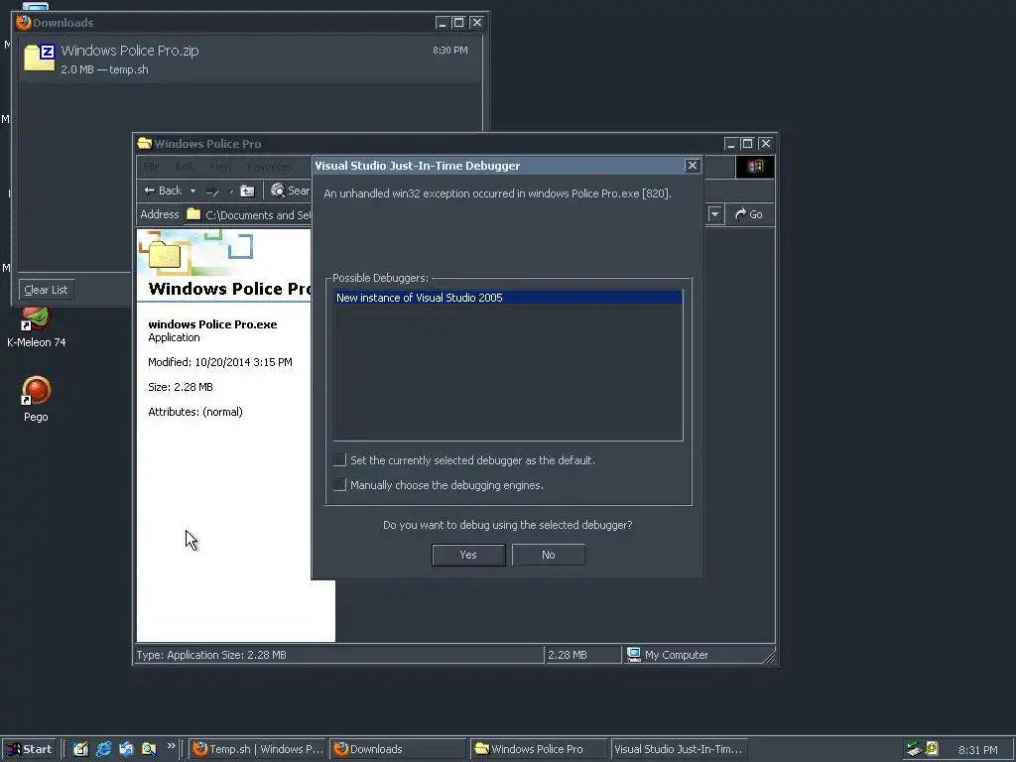1016x762 pixels.
Task: Click Clear List in the Downloads window
Action: click(46, 290)
